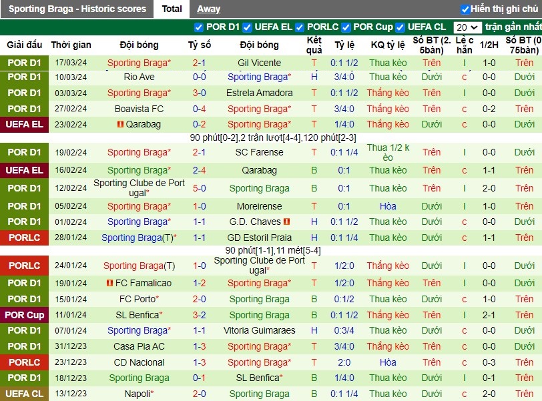Click Casa Pia AC team name
The image size is (542, 401).
[139, 346]
